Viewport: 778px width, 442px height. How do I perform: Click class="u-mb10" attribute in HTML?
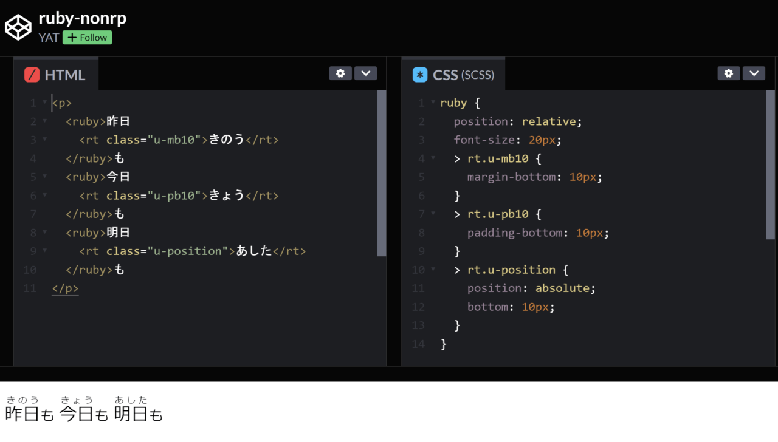point(154,140)
